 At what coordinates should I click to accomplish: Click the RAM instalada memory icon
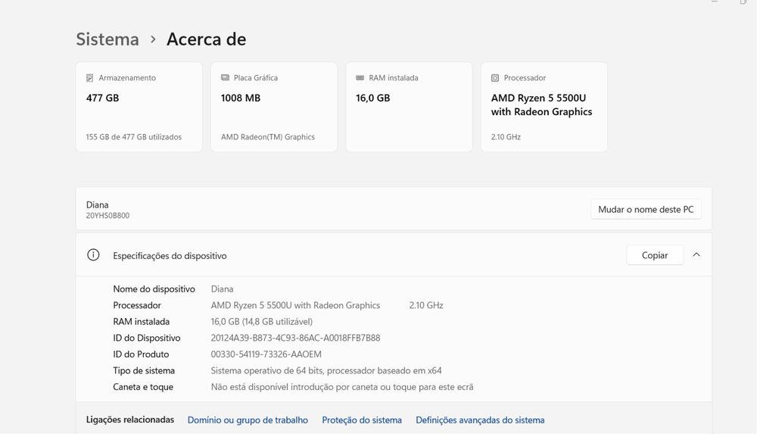point(360,78)
